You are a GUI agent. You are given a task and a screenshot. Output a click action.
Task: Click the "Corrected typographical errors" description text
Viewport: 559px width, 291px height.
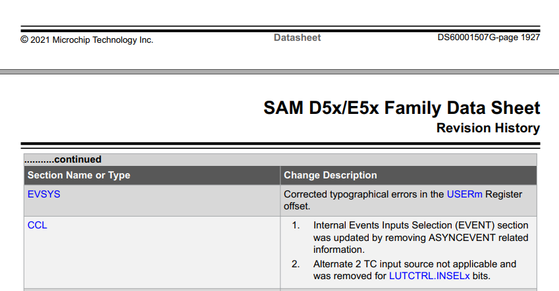[363, 194]
